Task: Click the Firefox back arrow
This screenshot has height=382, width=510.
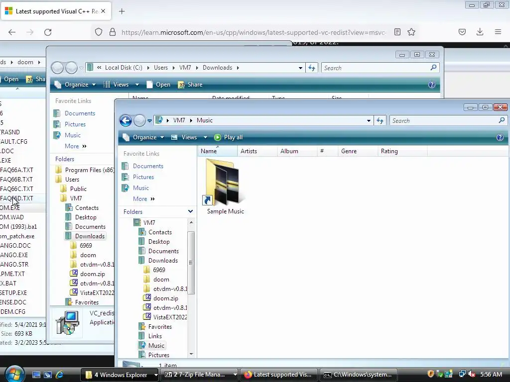Action: tap(12, 32)
